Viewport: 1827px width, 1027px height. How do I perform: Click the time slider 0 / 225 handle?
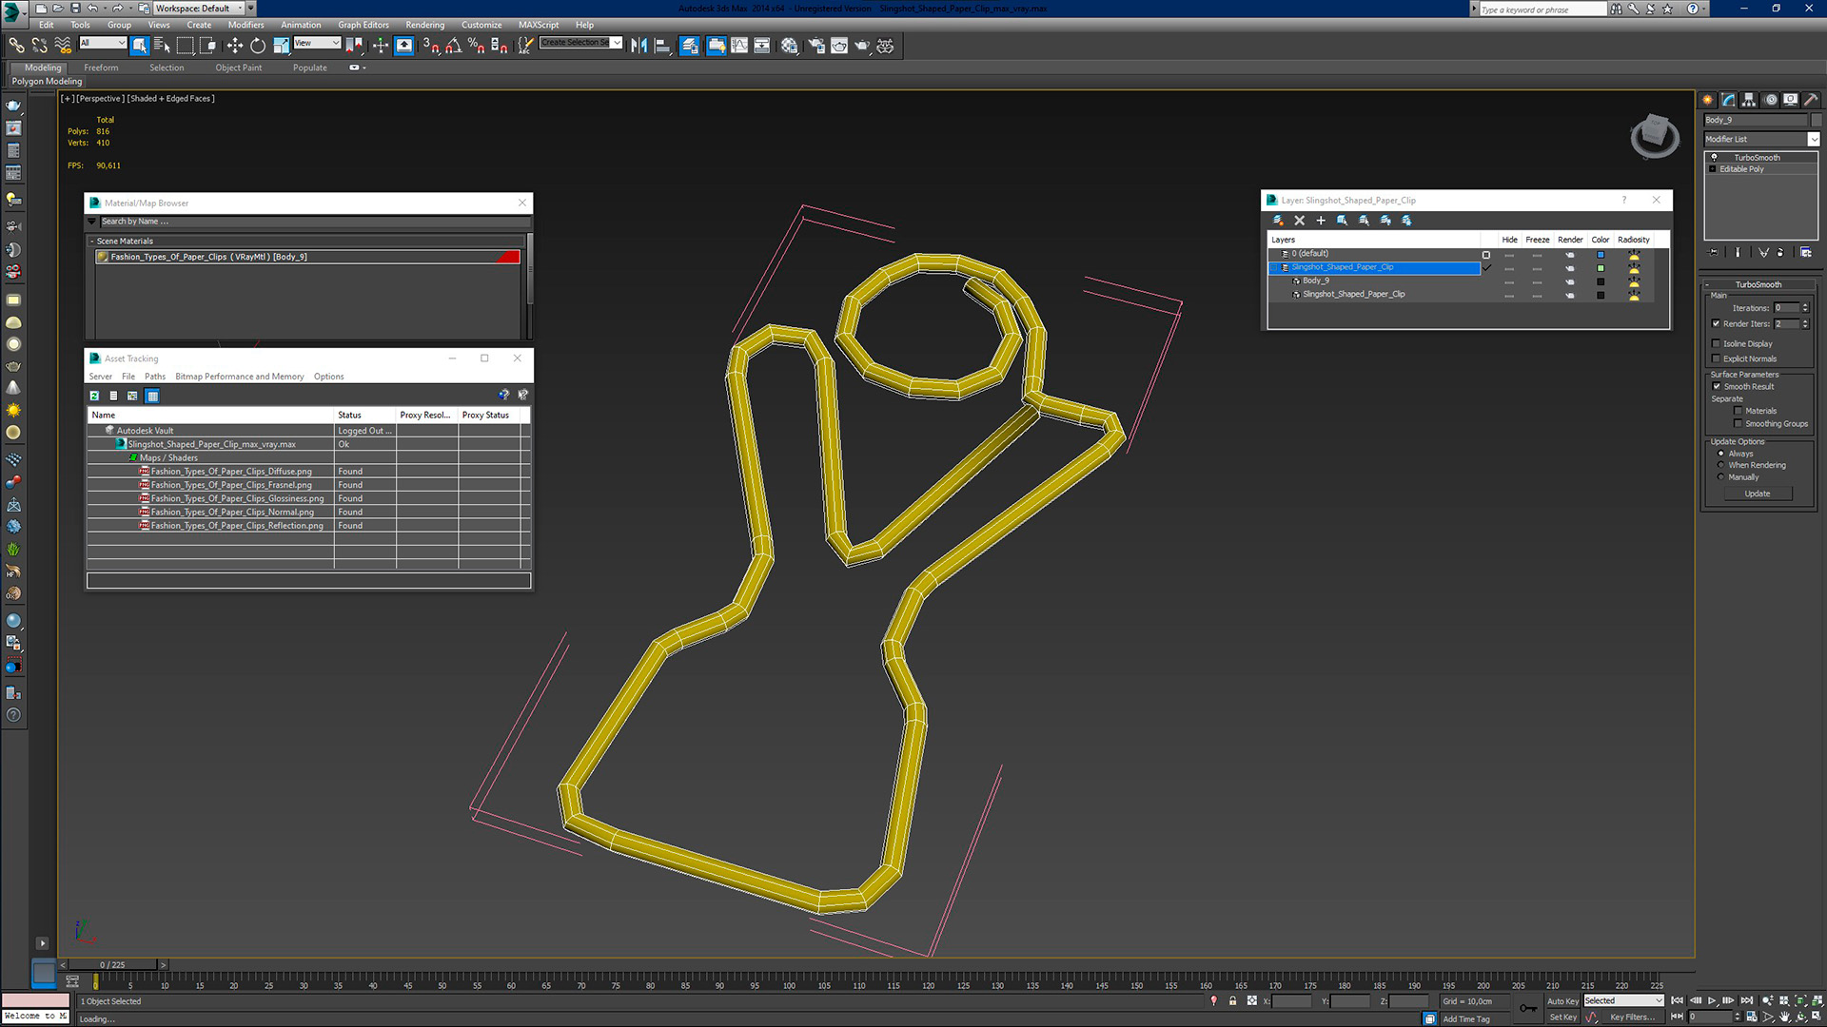pos(113,964)
